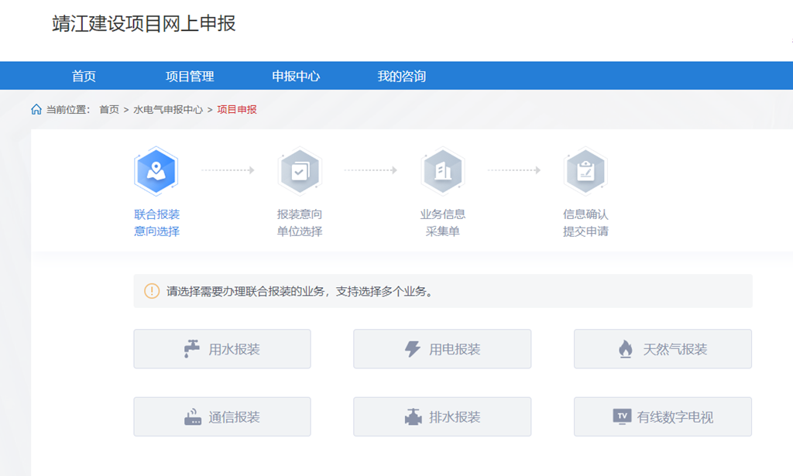The image size is (793, 476).
Task: Select the 用水报装 service option
Action: click(222, 349)
